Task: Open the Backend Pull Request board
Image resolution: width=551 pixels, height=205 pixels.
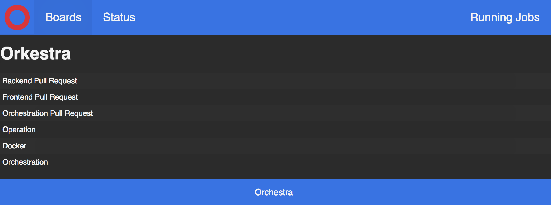Action: pos(39,81)
